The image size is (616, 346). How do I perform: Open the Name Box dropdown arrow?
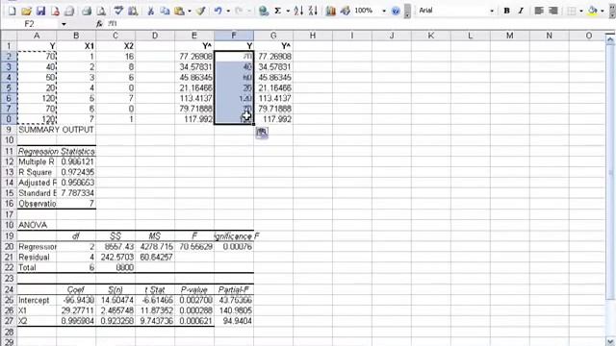64,24
